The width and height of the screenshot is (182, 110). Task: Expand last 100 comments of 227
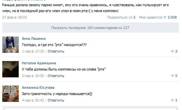[x=90, y=28]
